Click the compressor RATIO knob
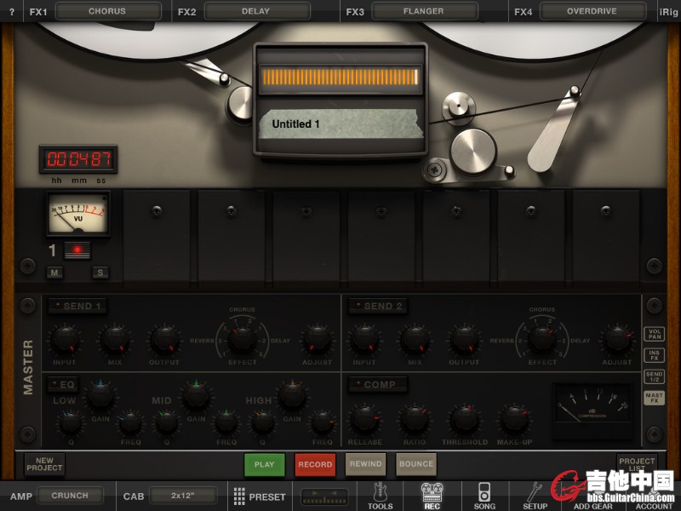This screenshot has width=681, height=511. [415, 420]
